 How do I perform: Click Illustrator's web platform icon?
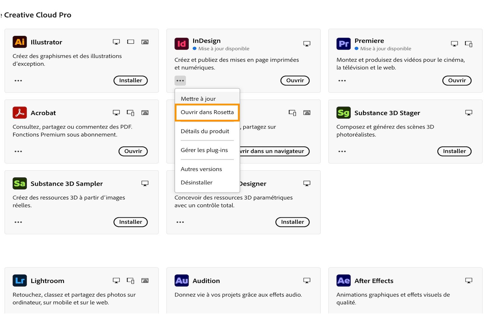[145, 42]
